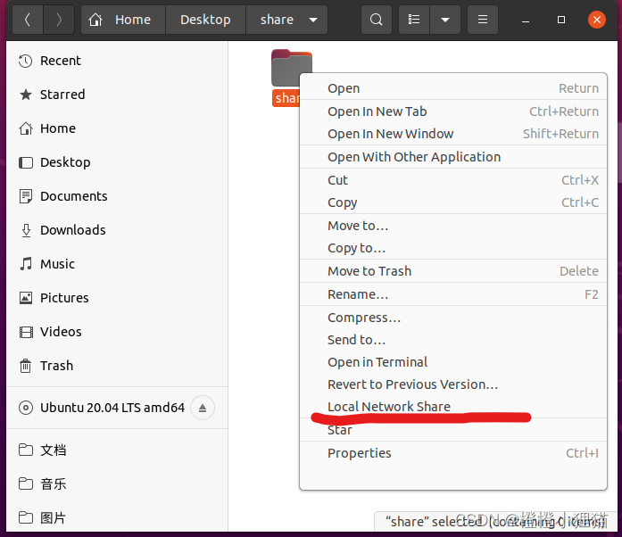Viewport: 622px width, 537px height.
Task: Click the Videos film icon
Action: [26, 332]
